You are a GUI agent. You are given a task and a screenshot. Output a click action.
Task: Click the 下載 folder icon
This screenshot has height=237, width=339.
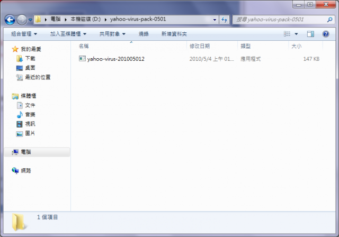point(20,59)
